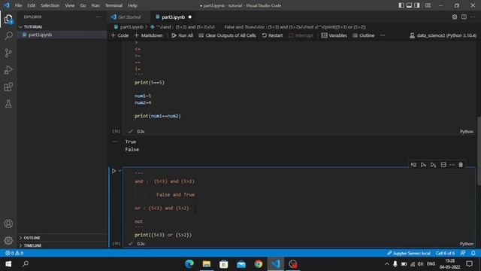481x271 pixels.
Task: Open the File menu
Action: point(18,5)
